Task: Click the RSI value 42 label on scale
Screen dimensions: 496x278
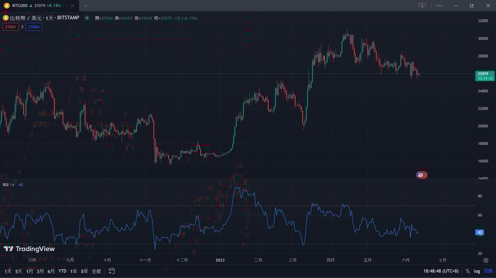Action: tap(480, 232)
